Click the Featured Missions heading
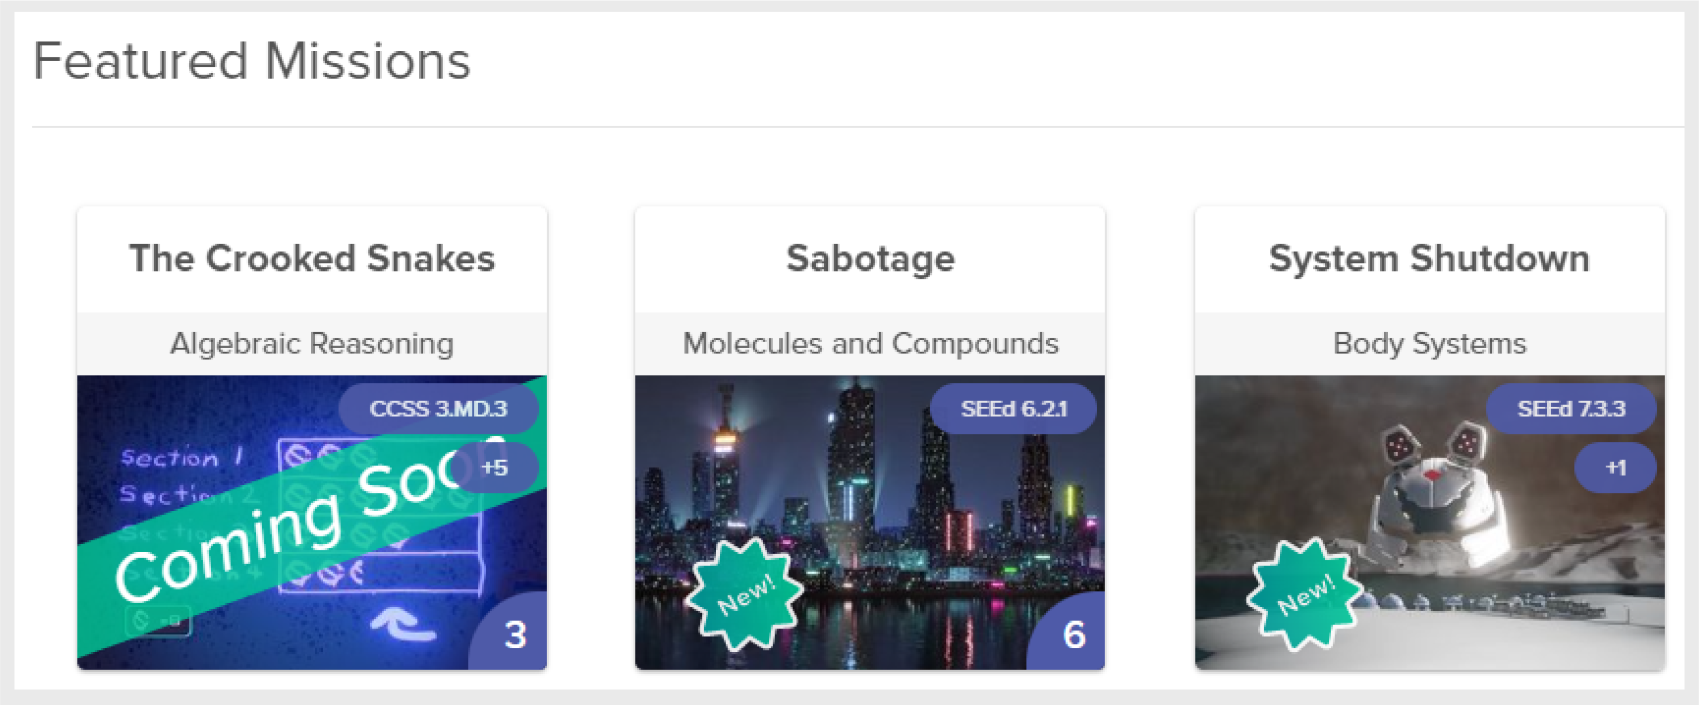Viewport: 1699px width, 705px height. [252, 61]
